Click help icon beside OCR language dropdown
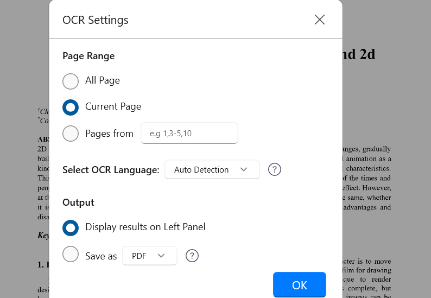 pos(275,169)
